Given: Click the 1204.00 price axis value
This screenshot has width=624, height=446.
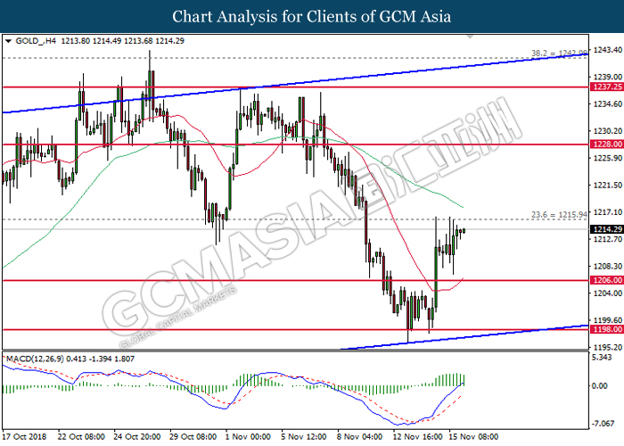Looking at the screenshot, I should click(607, 293).
